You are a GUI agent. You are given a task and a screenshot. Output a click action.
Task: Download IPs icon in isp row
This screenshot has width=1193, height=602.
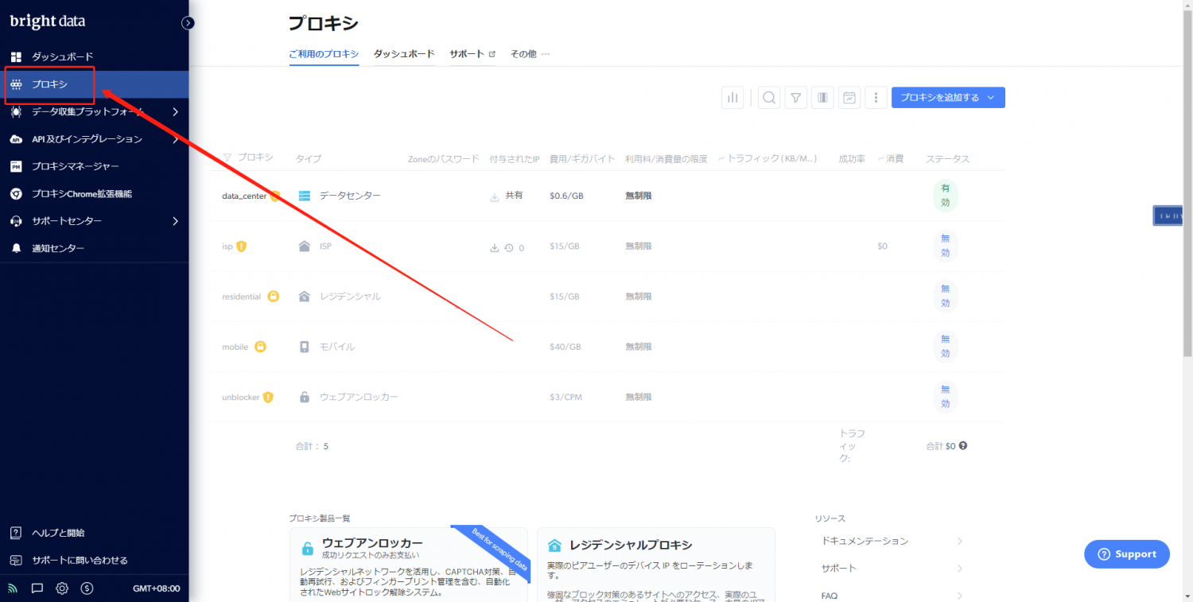pos(495,247)
